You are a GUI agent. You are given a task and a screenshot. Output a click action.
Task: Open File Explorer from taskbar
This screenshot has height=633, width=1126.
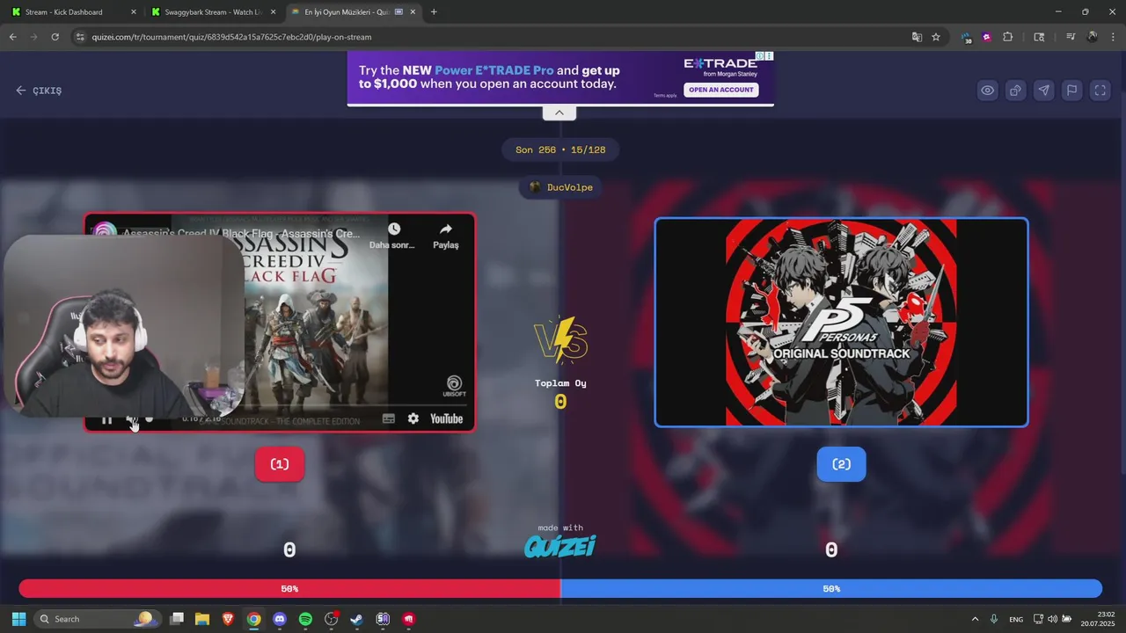202,619
